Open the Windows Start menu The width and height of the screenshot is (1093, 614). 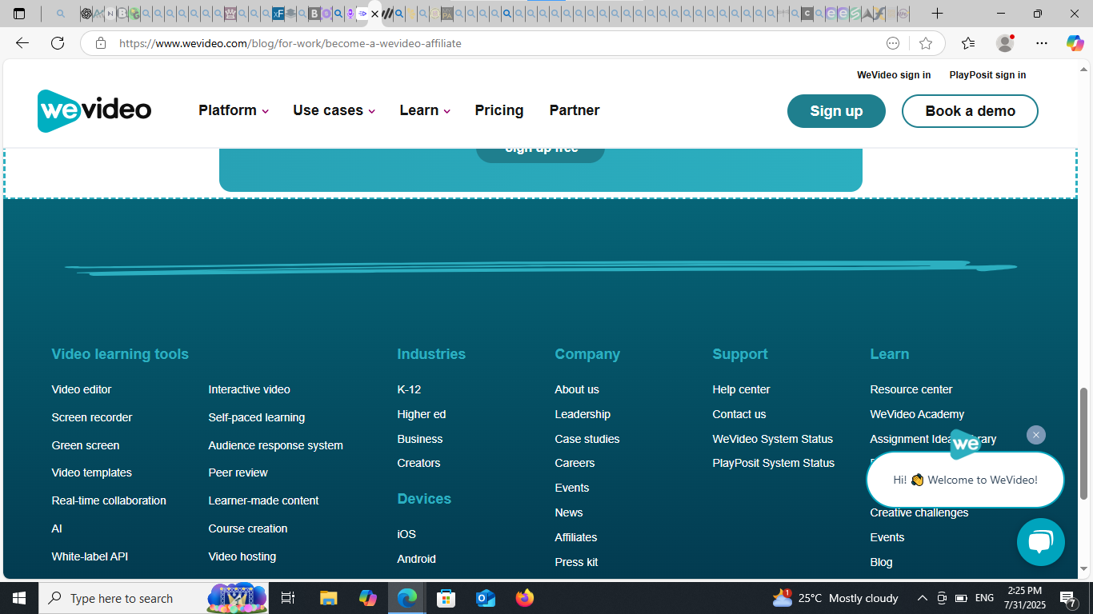pos(19,598)
